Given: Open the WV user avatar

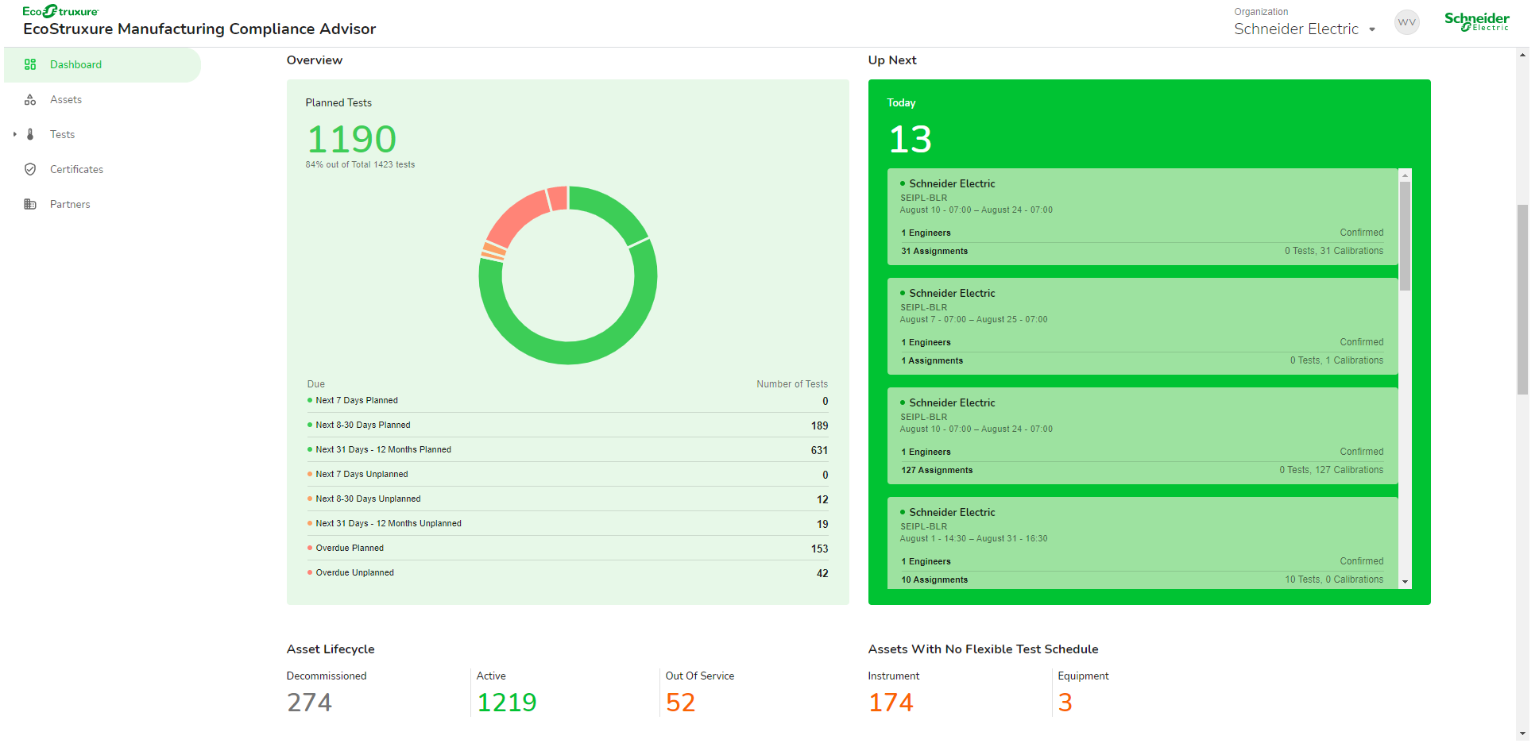Looking at the screenshot, I should point(1407,22).
